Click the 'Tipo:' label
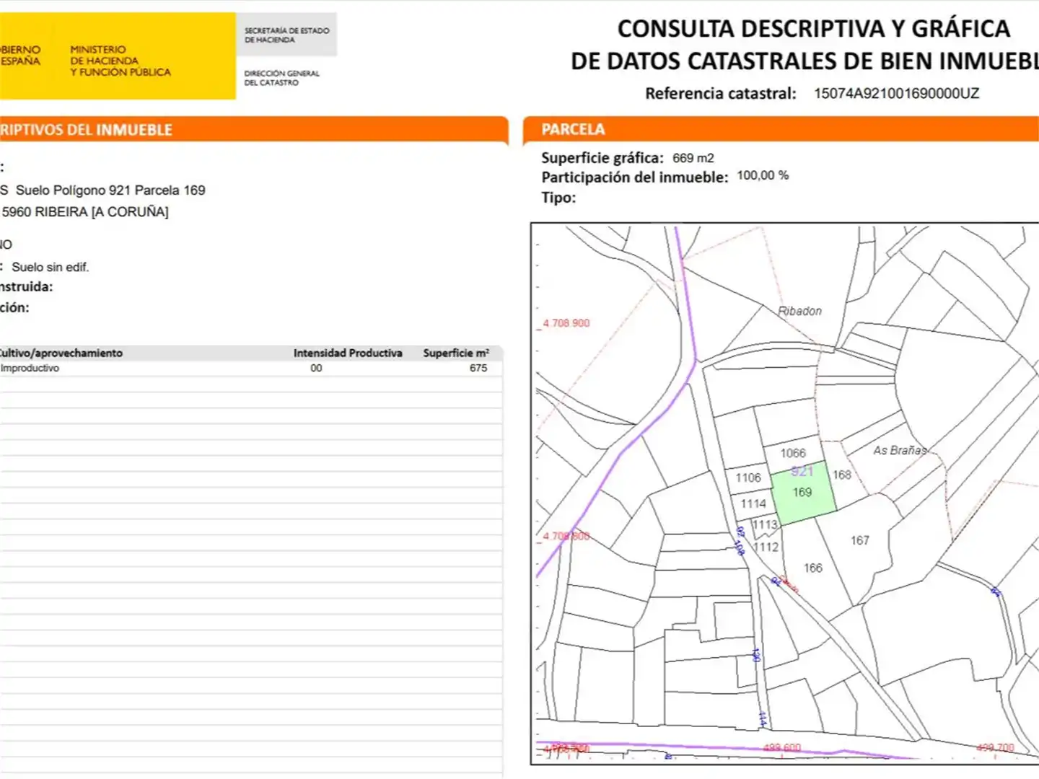Image resolution: width=1039 pixels, height=779 pixels. pyautogui.click(x=558, y=198)
